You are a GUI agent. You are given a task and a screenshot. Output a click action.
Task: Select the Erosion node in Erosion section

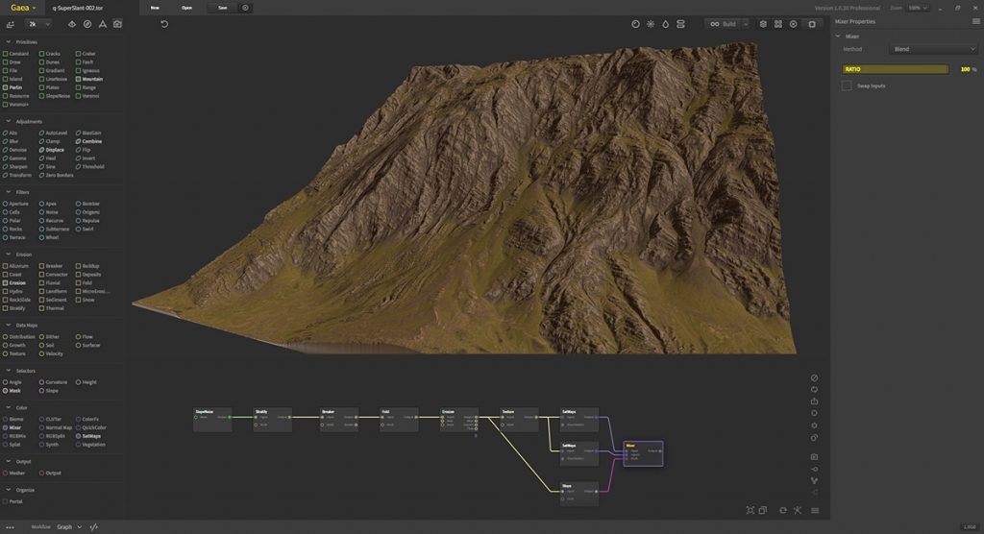pos(14,283)
